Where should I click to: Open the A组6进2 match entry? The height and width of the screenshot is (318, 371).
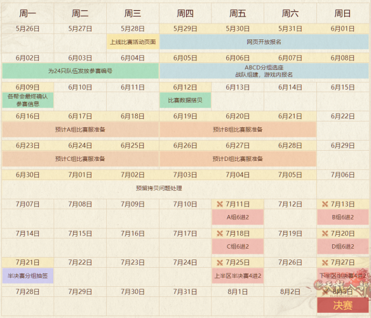tap(238, 217)
